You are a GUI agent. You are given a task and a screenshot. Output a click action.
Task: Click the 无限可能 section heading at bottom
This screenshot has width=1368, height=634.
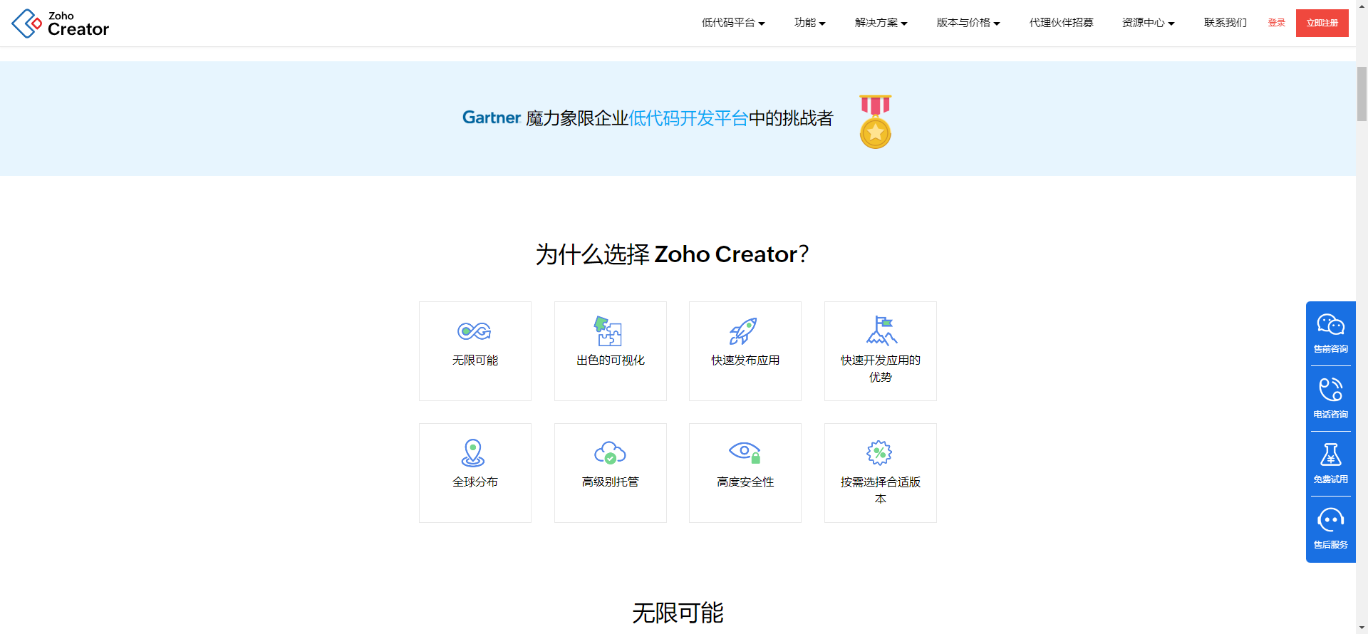click(678, 613)
